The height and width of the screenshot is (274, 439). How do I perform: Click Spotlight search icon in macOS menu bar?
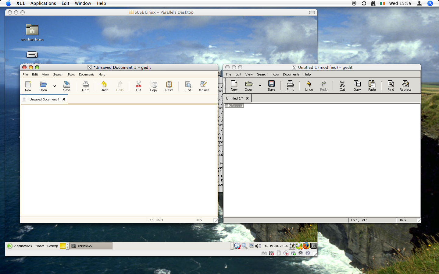[x=430, y=3]
